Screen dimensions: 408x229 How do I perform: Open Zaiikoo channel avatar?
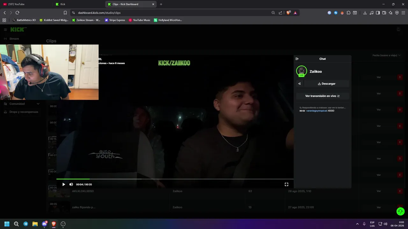(x=302, y=71)
